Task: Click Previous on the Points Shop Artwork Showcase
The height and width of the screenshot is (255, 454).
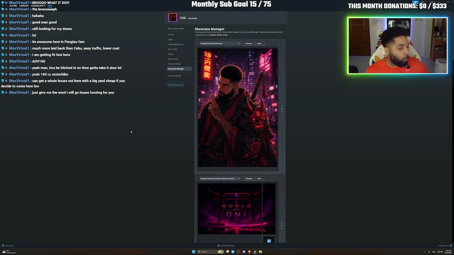Action: click(x=248, y=178)
